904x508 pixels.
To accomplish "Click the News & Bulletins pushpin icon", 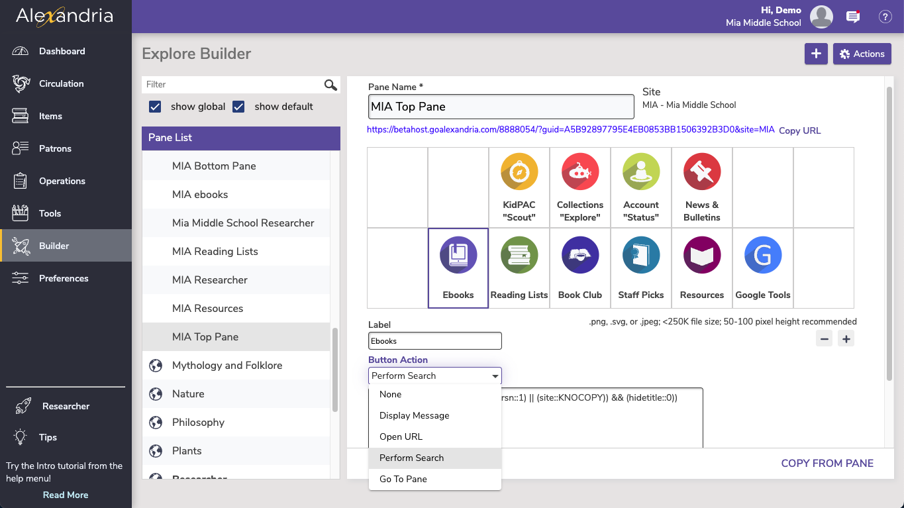I will coord(702,172).
